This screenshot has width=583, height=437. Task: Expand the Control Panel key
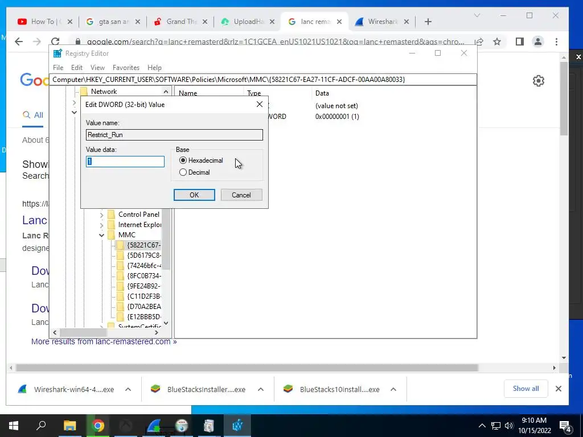101,215
